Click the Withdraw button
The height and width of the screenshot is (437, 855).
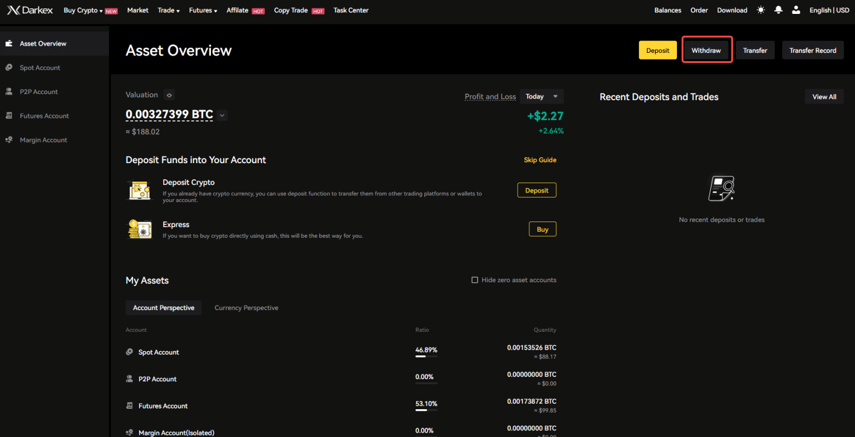(x=706, y=50)
